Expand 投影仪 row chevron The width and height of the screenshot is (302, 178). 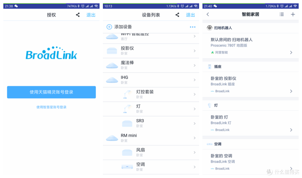click(x=195, y=51)
